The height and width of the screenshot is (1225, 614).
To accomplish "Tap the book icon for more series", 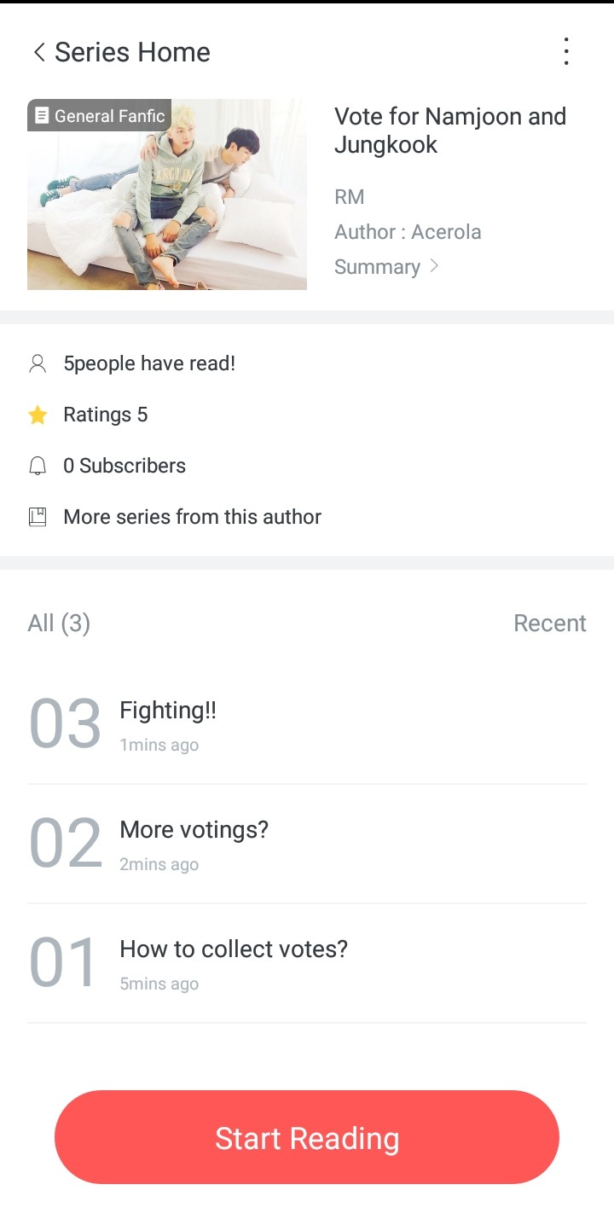I will tap(38, 517).
